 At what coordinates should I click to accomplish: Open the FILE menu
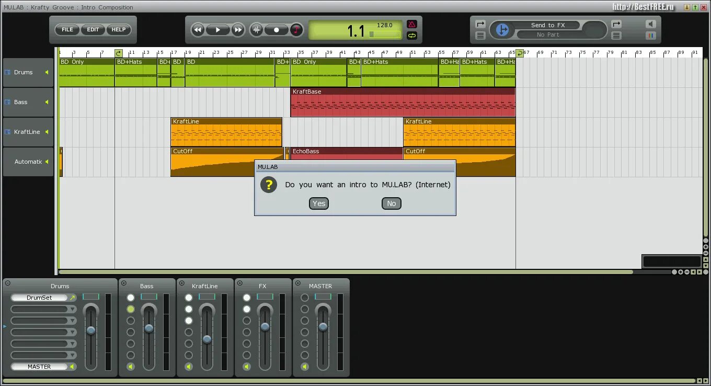click(67, 30)
